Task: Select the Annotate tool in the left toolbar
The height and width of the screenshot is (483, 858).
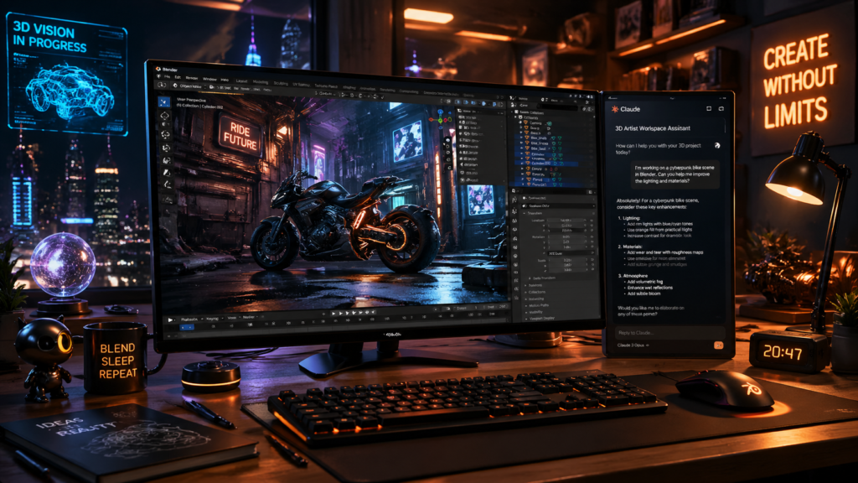Action: pyautogui.click(x=167, y=173)
